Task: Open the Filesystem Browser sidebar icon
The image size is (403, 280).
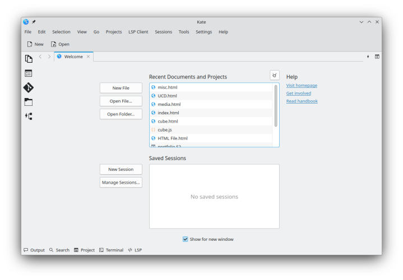Action: coord(28,102)
